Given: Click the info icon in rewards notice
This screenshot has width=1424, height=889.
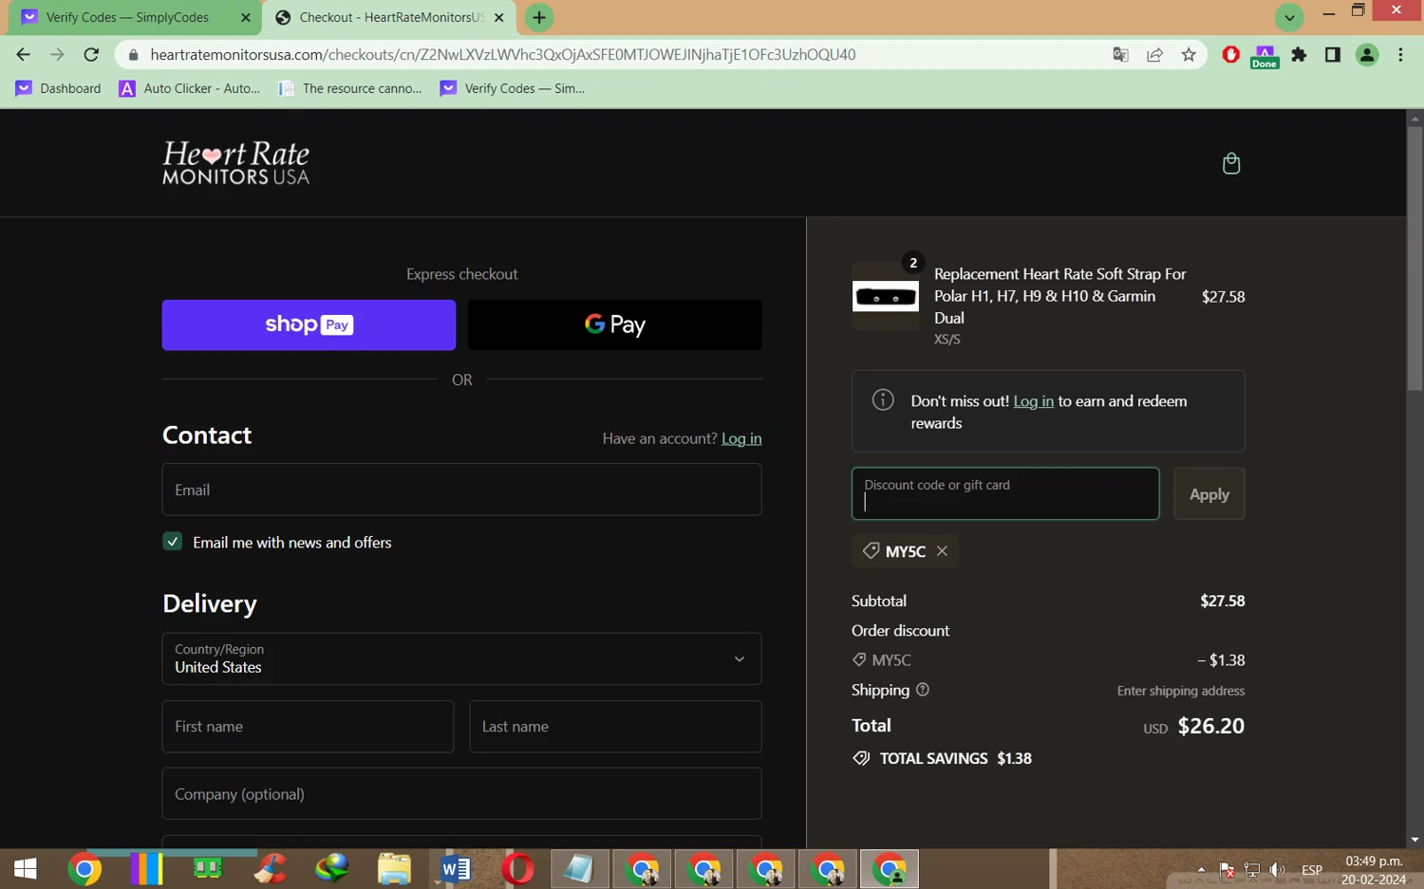Looking at the screenshot, I should click(x=883, y=399).
